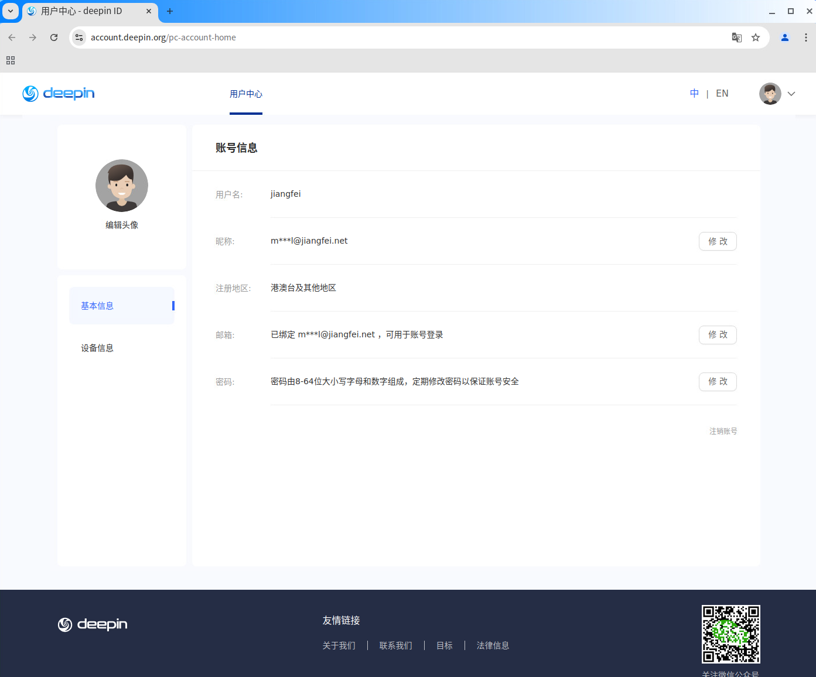
Task: Select the 用户中心 navigation tab
Action: point(246,94)
